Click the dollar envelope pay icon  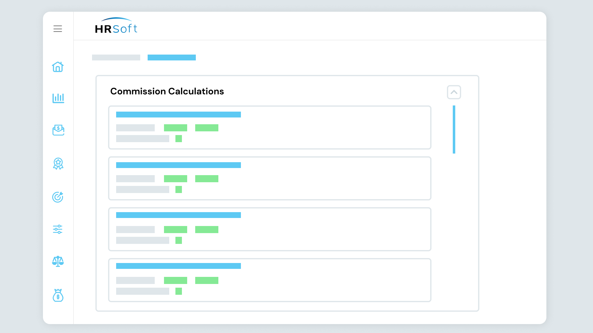point(58,130)
